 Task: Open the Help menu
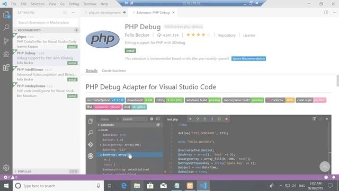point(104,4)
